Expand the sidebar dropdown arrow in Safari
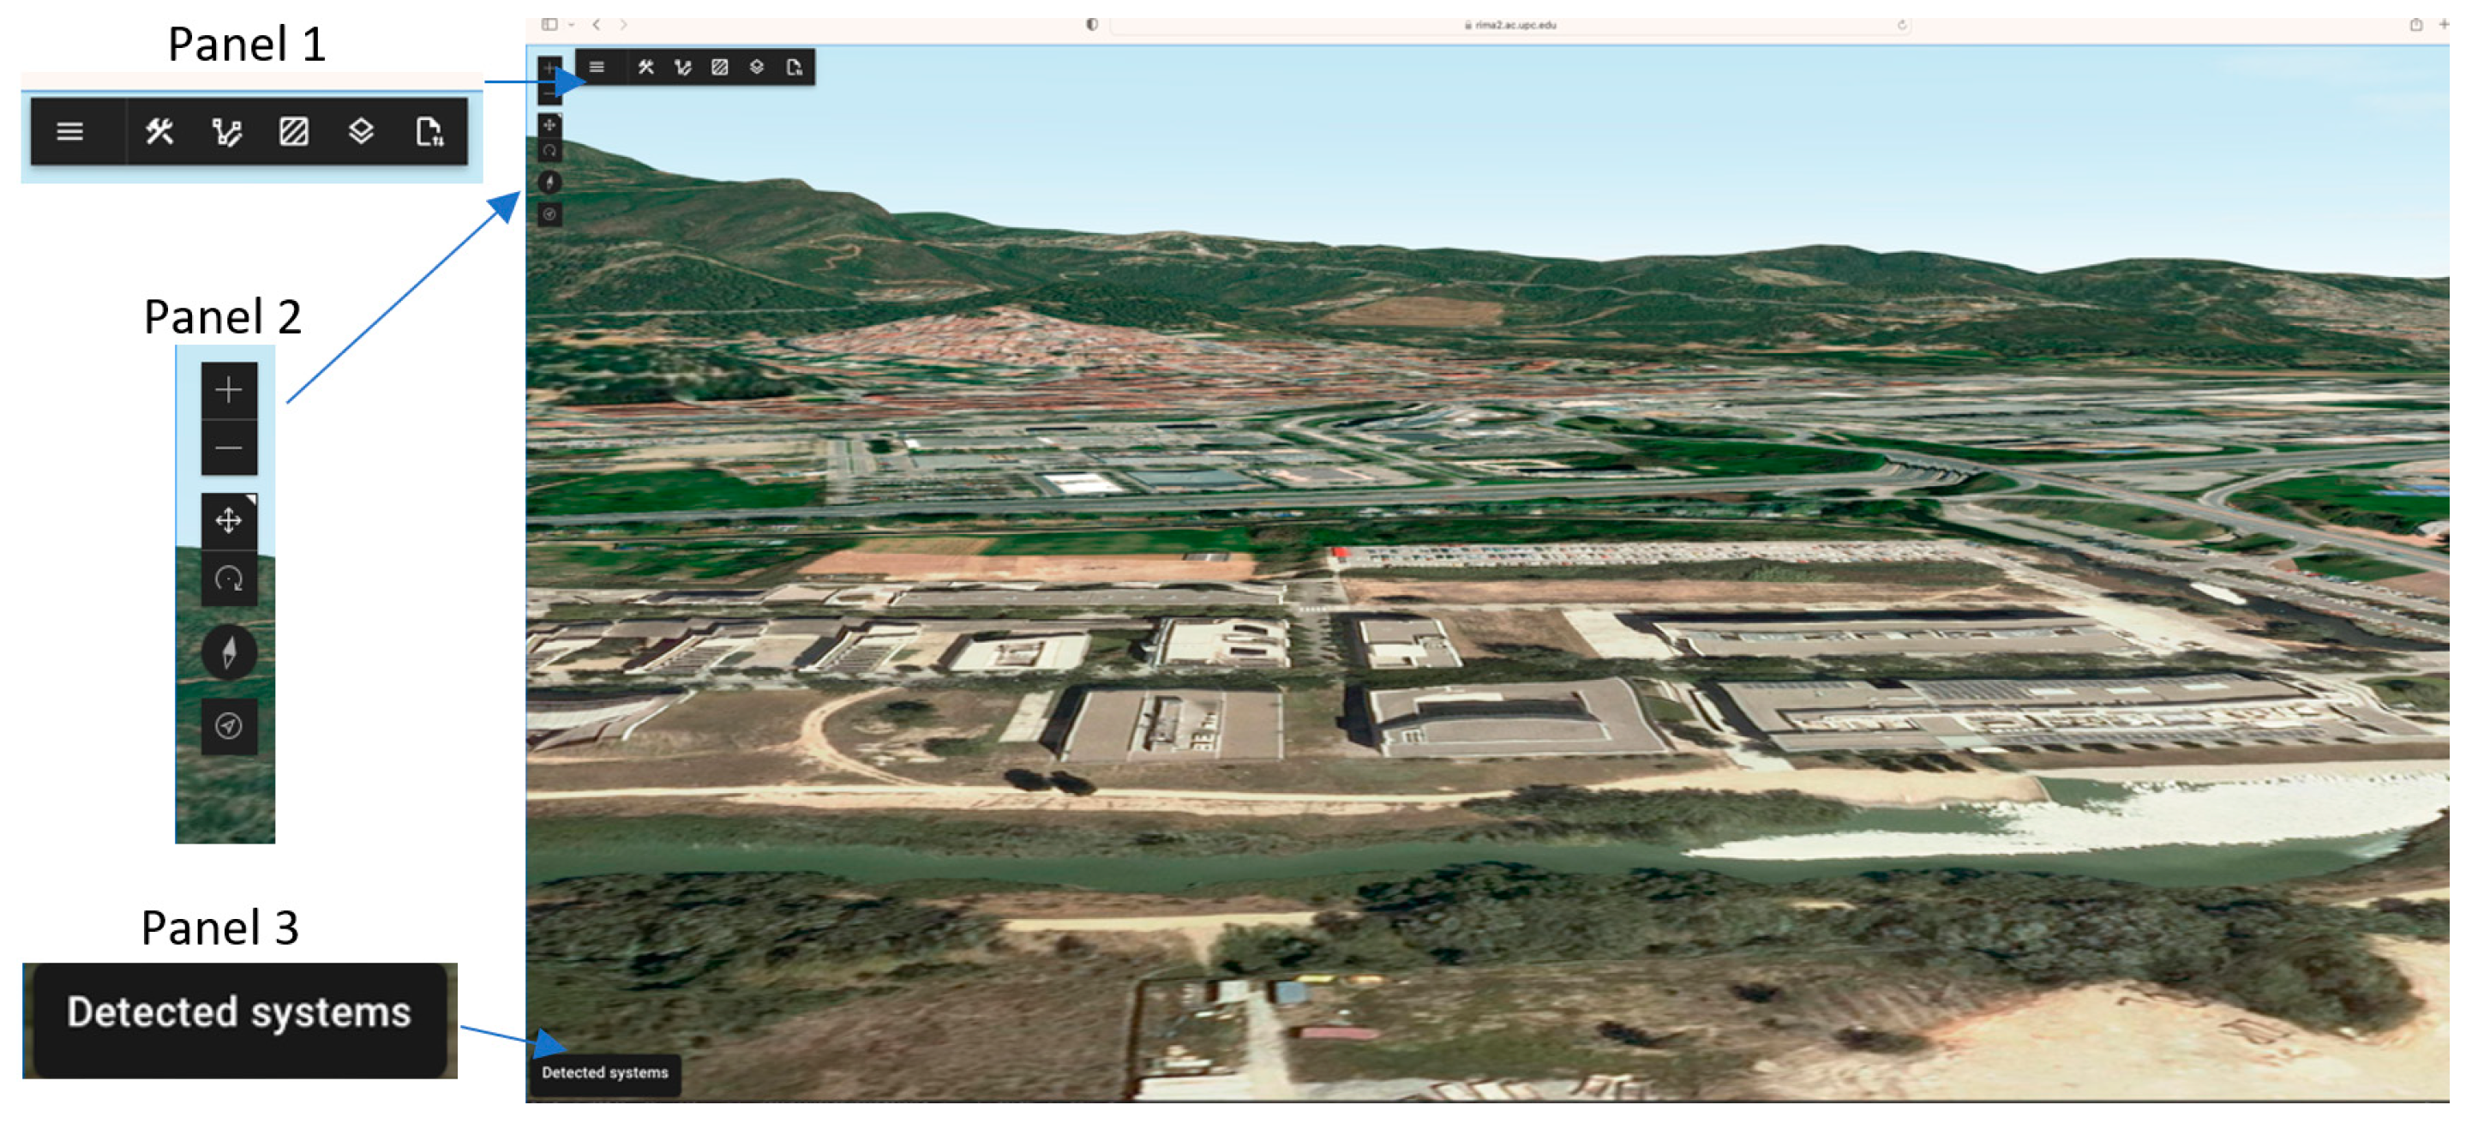 point(571,25)
